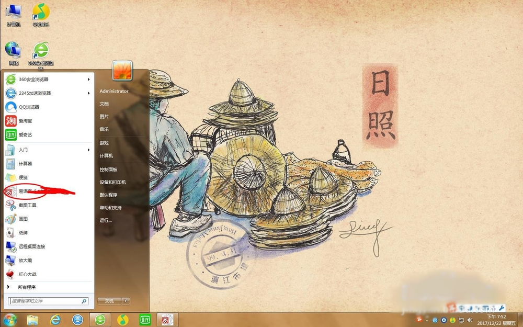Open 计算器 from the Start menu
523x327 pixels.
point(48,163)
